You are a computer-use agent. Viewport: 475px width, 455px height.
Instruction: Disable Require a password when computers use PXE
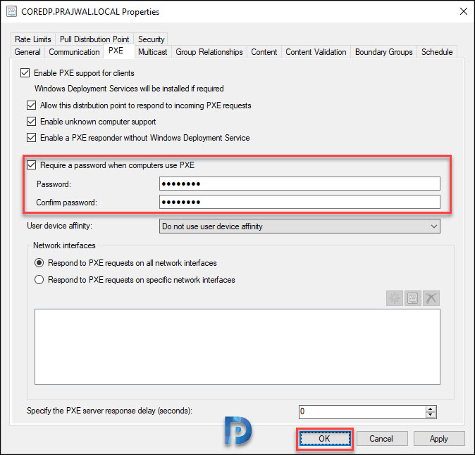click(31, 165)
